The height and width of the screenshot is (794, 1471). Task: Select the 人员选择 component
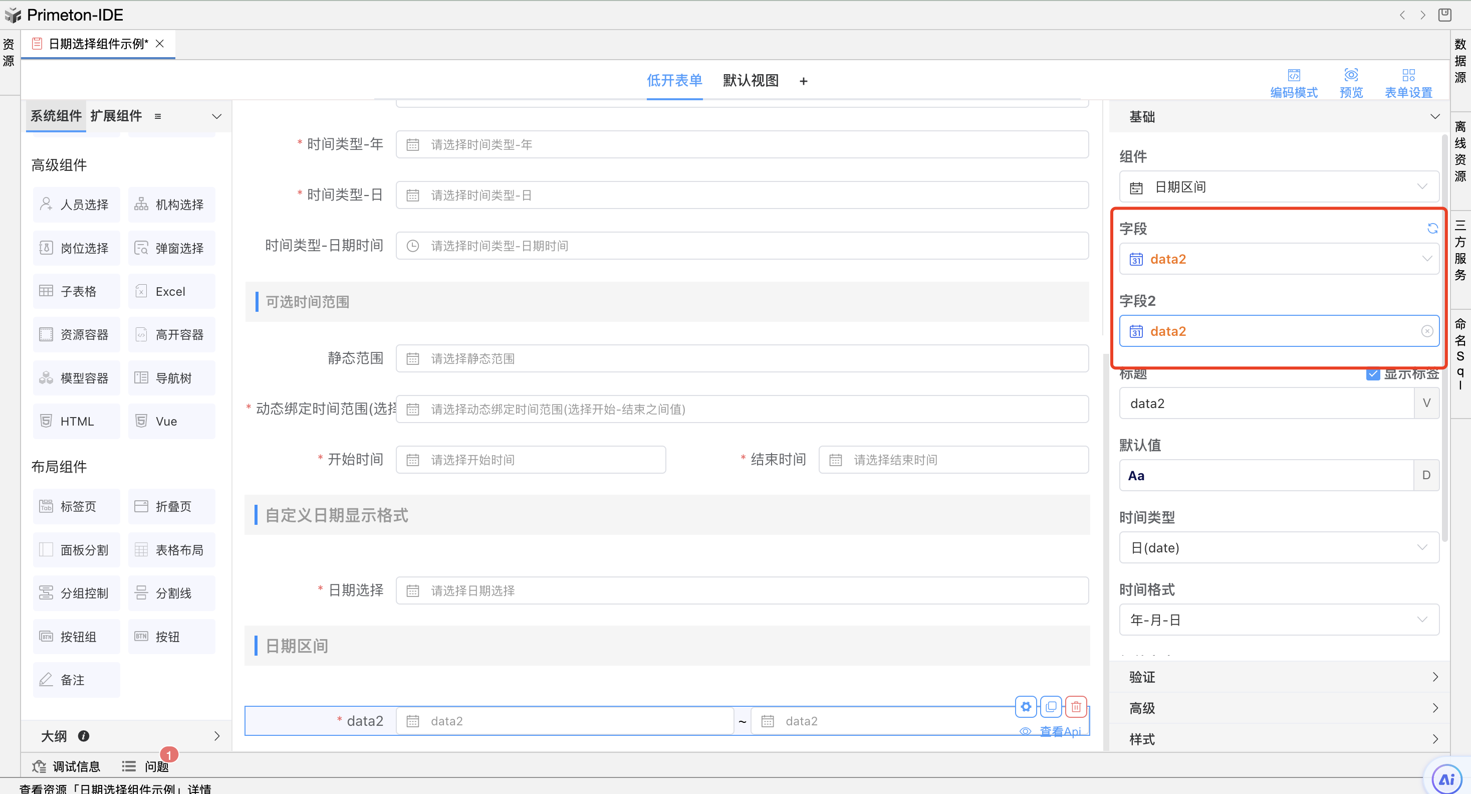pos(76,205)
